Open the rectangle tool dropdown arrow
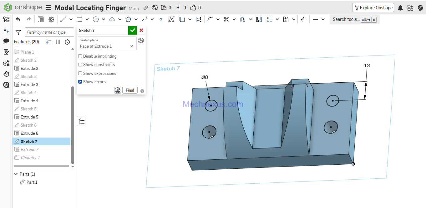 click(87, 19)
